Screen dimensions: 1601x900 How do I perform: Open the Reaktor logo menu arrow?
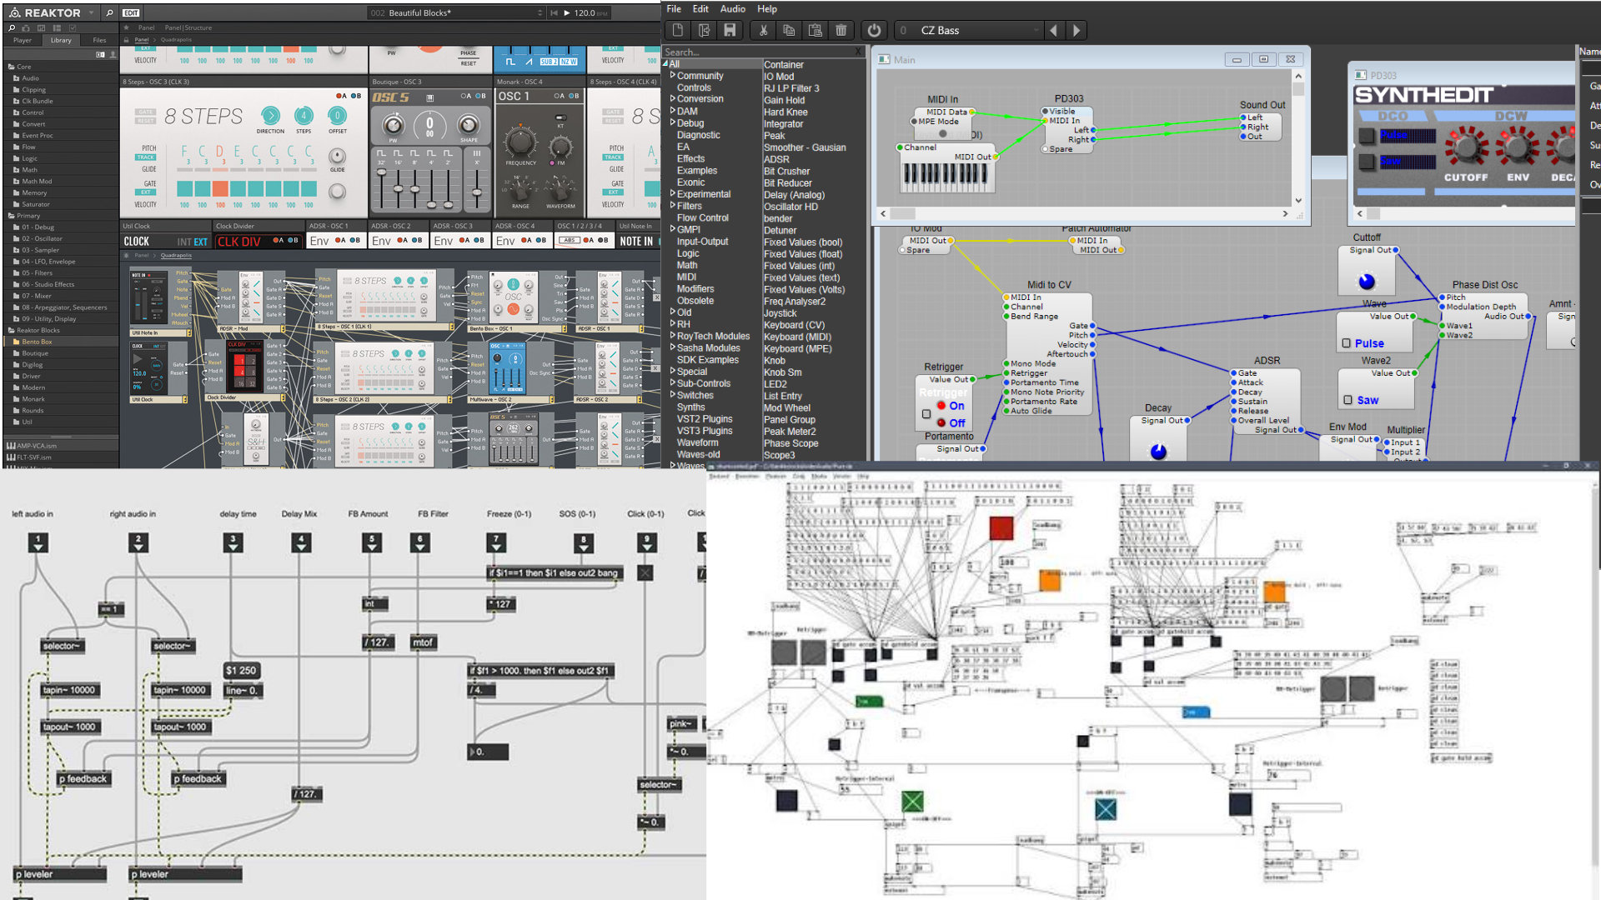(x=91, y=13)
